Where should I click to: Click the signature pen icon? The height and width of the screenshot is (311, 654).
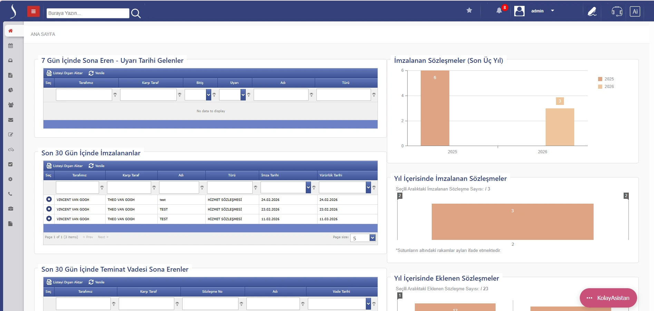tap(592, 11)
